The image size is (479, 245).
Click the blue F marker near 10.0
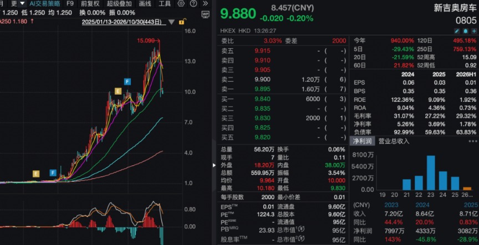(x=128, y=81)
